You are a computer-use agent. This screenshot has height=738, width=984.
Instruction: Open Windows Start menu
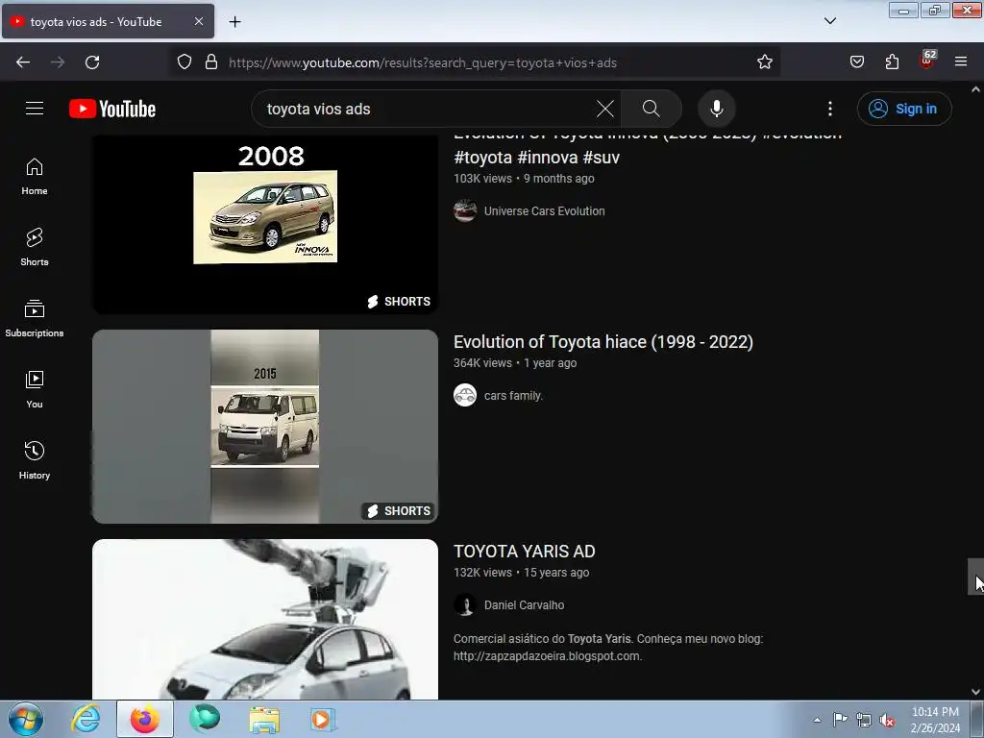[x=26, y=719]
